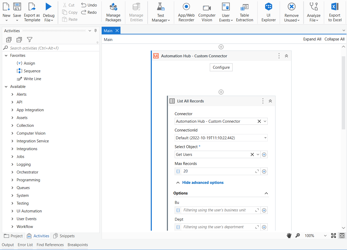Toggle the overview panel icon
Image resolution: width=347 pixels, height=250 pixels.
click(342, 235)
